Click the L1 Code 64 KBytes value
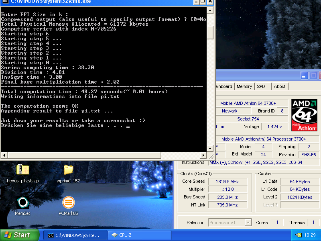 pos(300,189)
